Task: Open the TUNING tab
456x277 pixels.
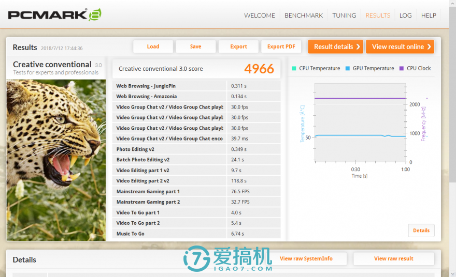Action: click(x=344, y=16)
